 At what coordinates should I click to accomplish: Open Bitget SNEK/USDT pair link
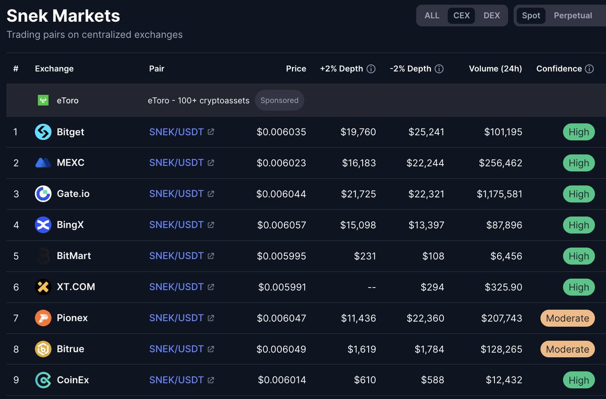176,132
